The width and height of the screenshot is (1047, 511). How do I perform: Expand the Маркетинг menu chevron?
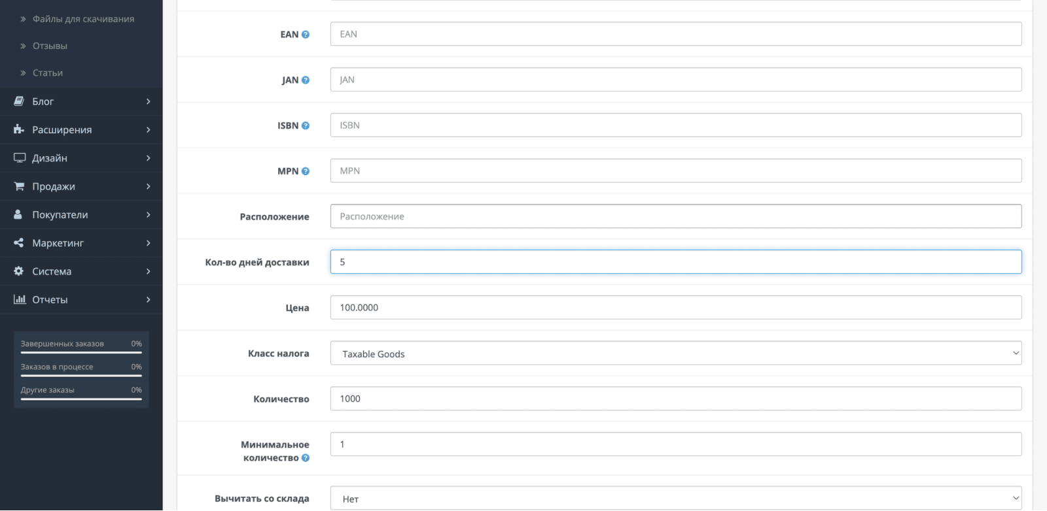pyautogui.click(x=149, y=242)
